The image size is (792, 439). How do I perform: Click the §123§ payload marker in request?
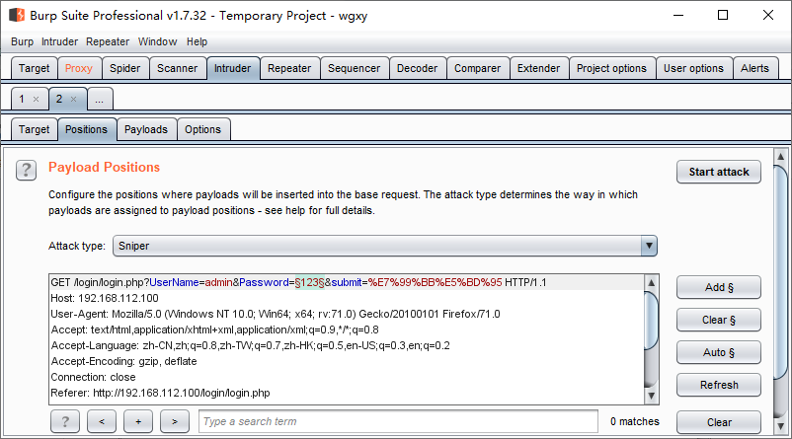(x=310, y=282)
